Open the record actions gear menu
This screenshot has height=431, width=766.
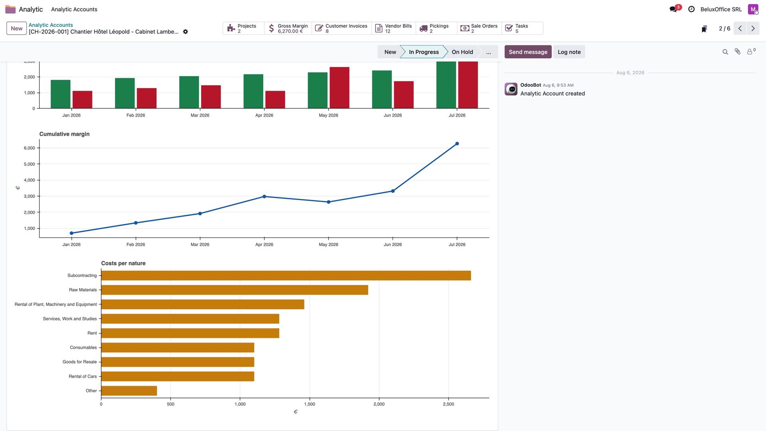coord(186,32)
